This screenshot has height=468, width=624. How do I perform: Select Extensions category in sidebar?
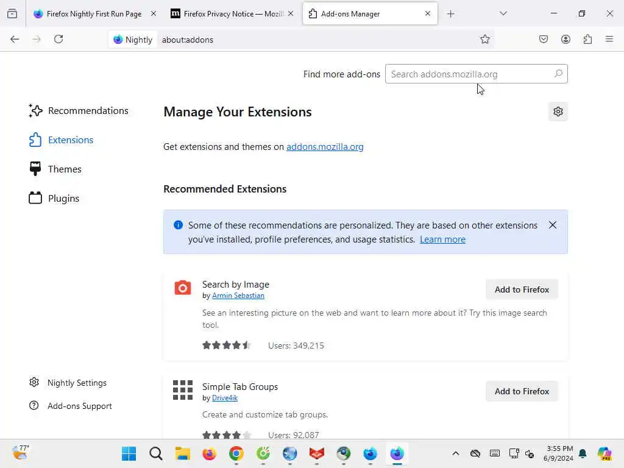click(x=62, y=140)
